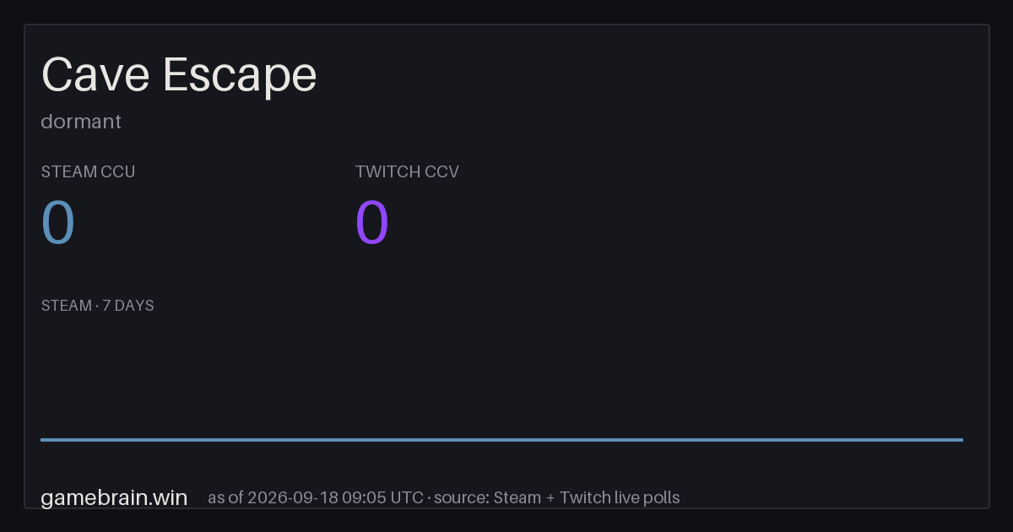The image size is (1013, 532).
Task: Click the 2026-09-18 date in the footer
Action: [x=292, y=497]
